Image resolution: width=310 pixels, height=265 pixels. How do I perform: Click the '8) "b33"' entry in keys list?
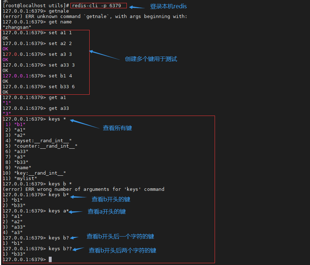point(17,162)
